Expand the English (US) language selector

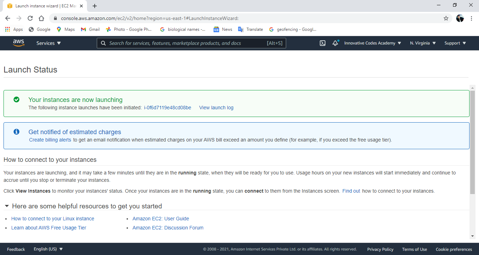click(48, 249)
